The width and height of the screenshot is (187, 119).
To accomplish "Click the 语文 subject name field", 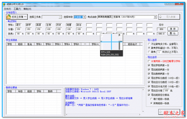I will [18, 25].
